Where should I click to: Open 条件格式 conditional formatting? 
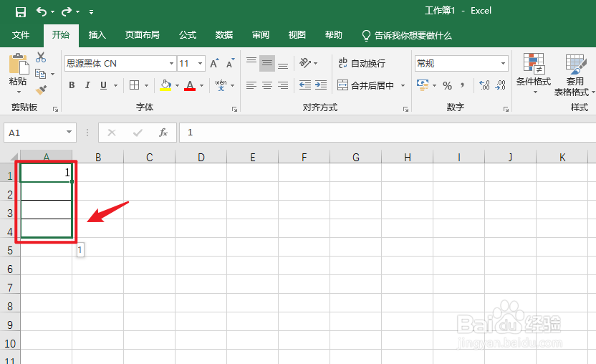tap(533, 73)
